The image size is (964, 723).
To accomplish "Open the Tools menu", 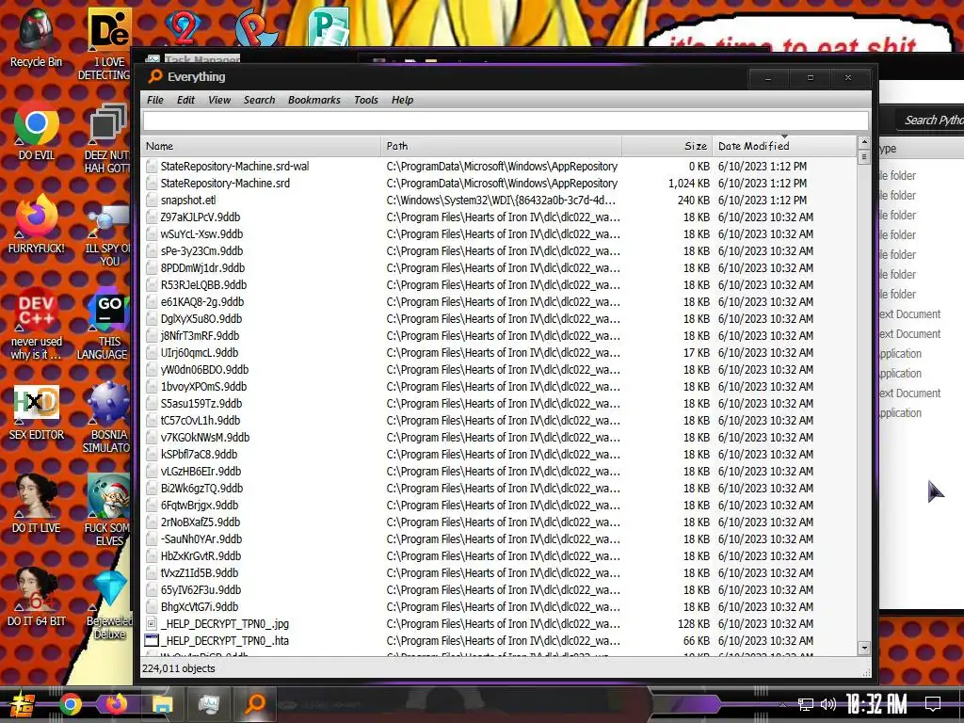I will click(366, 100).
